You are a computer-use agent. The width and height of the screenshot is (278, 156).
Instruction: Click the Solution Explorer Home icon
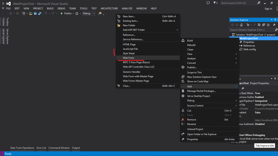tap(241, 25)
